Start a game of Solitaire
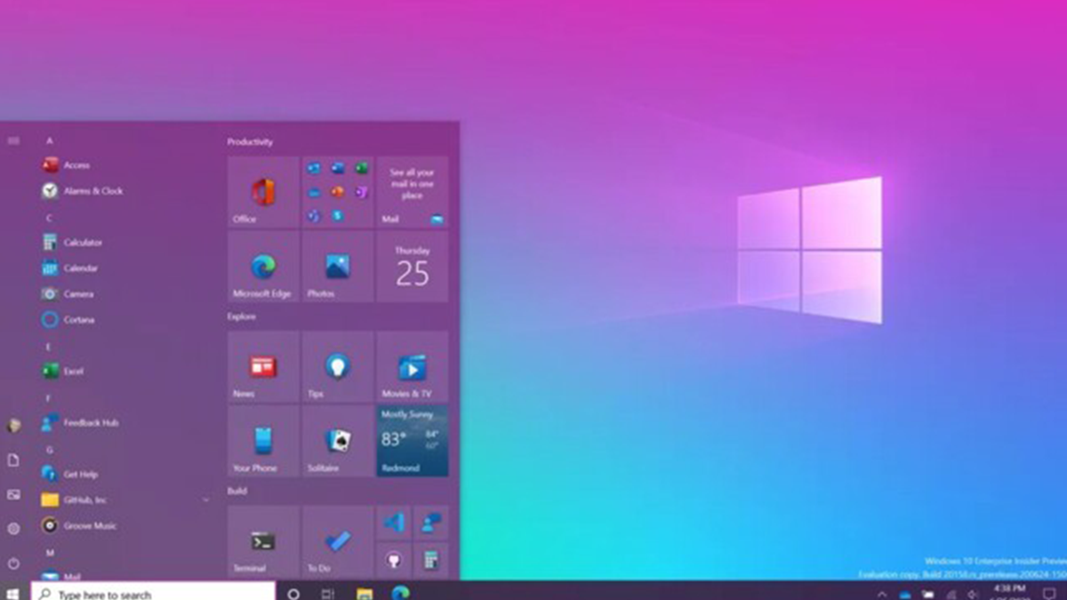This screenshot has height=600, width=1067. point(336,442)
